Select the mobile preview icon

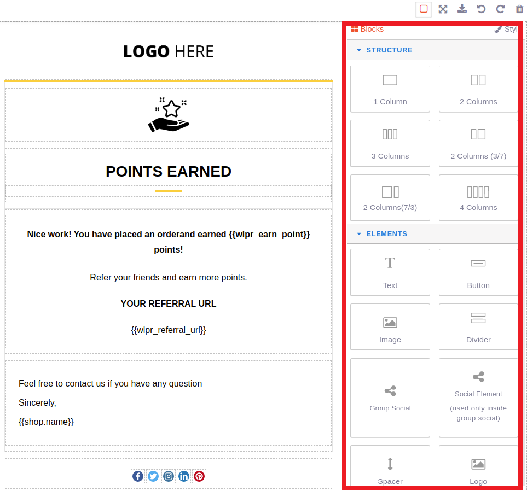(423, 9)
